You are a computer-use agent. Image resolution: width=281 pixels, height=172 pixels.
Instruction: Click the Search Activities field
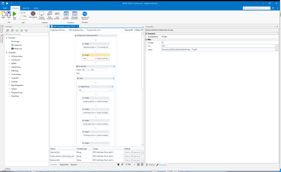pos(27,34)
